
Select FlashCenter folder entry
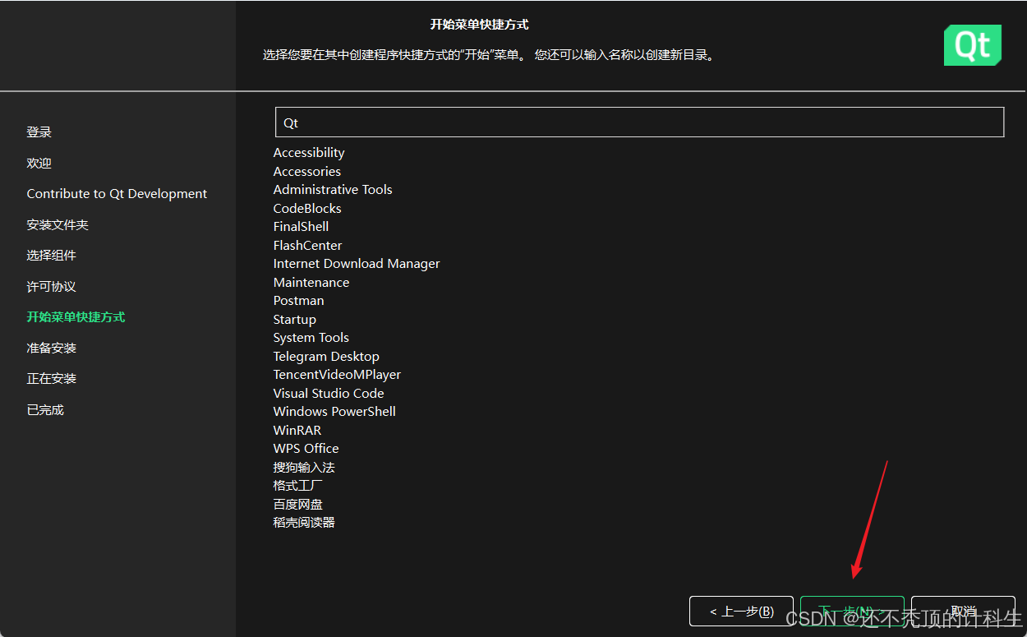coord(307,246)
